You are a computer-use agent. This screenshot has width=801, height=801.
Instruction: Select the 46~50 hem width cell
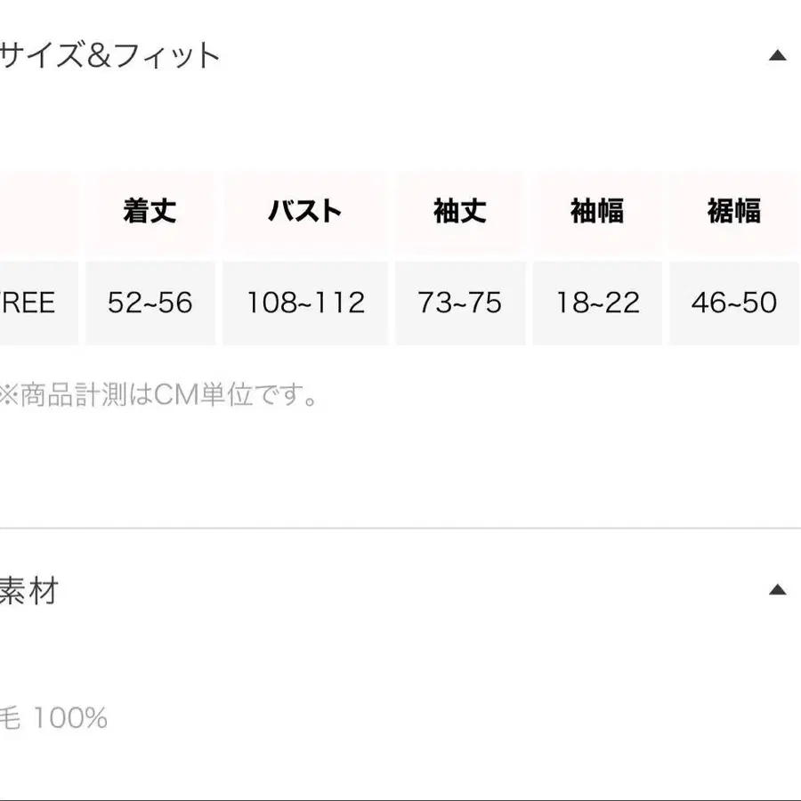735,303
